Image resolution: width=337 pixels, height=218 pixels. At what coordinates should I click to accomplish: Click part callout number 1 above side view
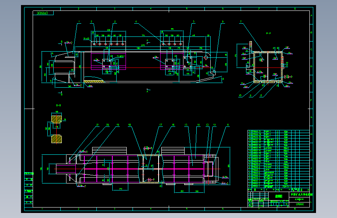pyautogui.click(x=79, y=22)
